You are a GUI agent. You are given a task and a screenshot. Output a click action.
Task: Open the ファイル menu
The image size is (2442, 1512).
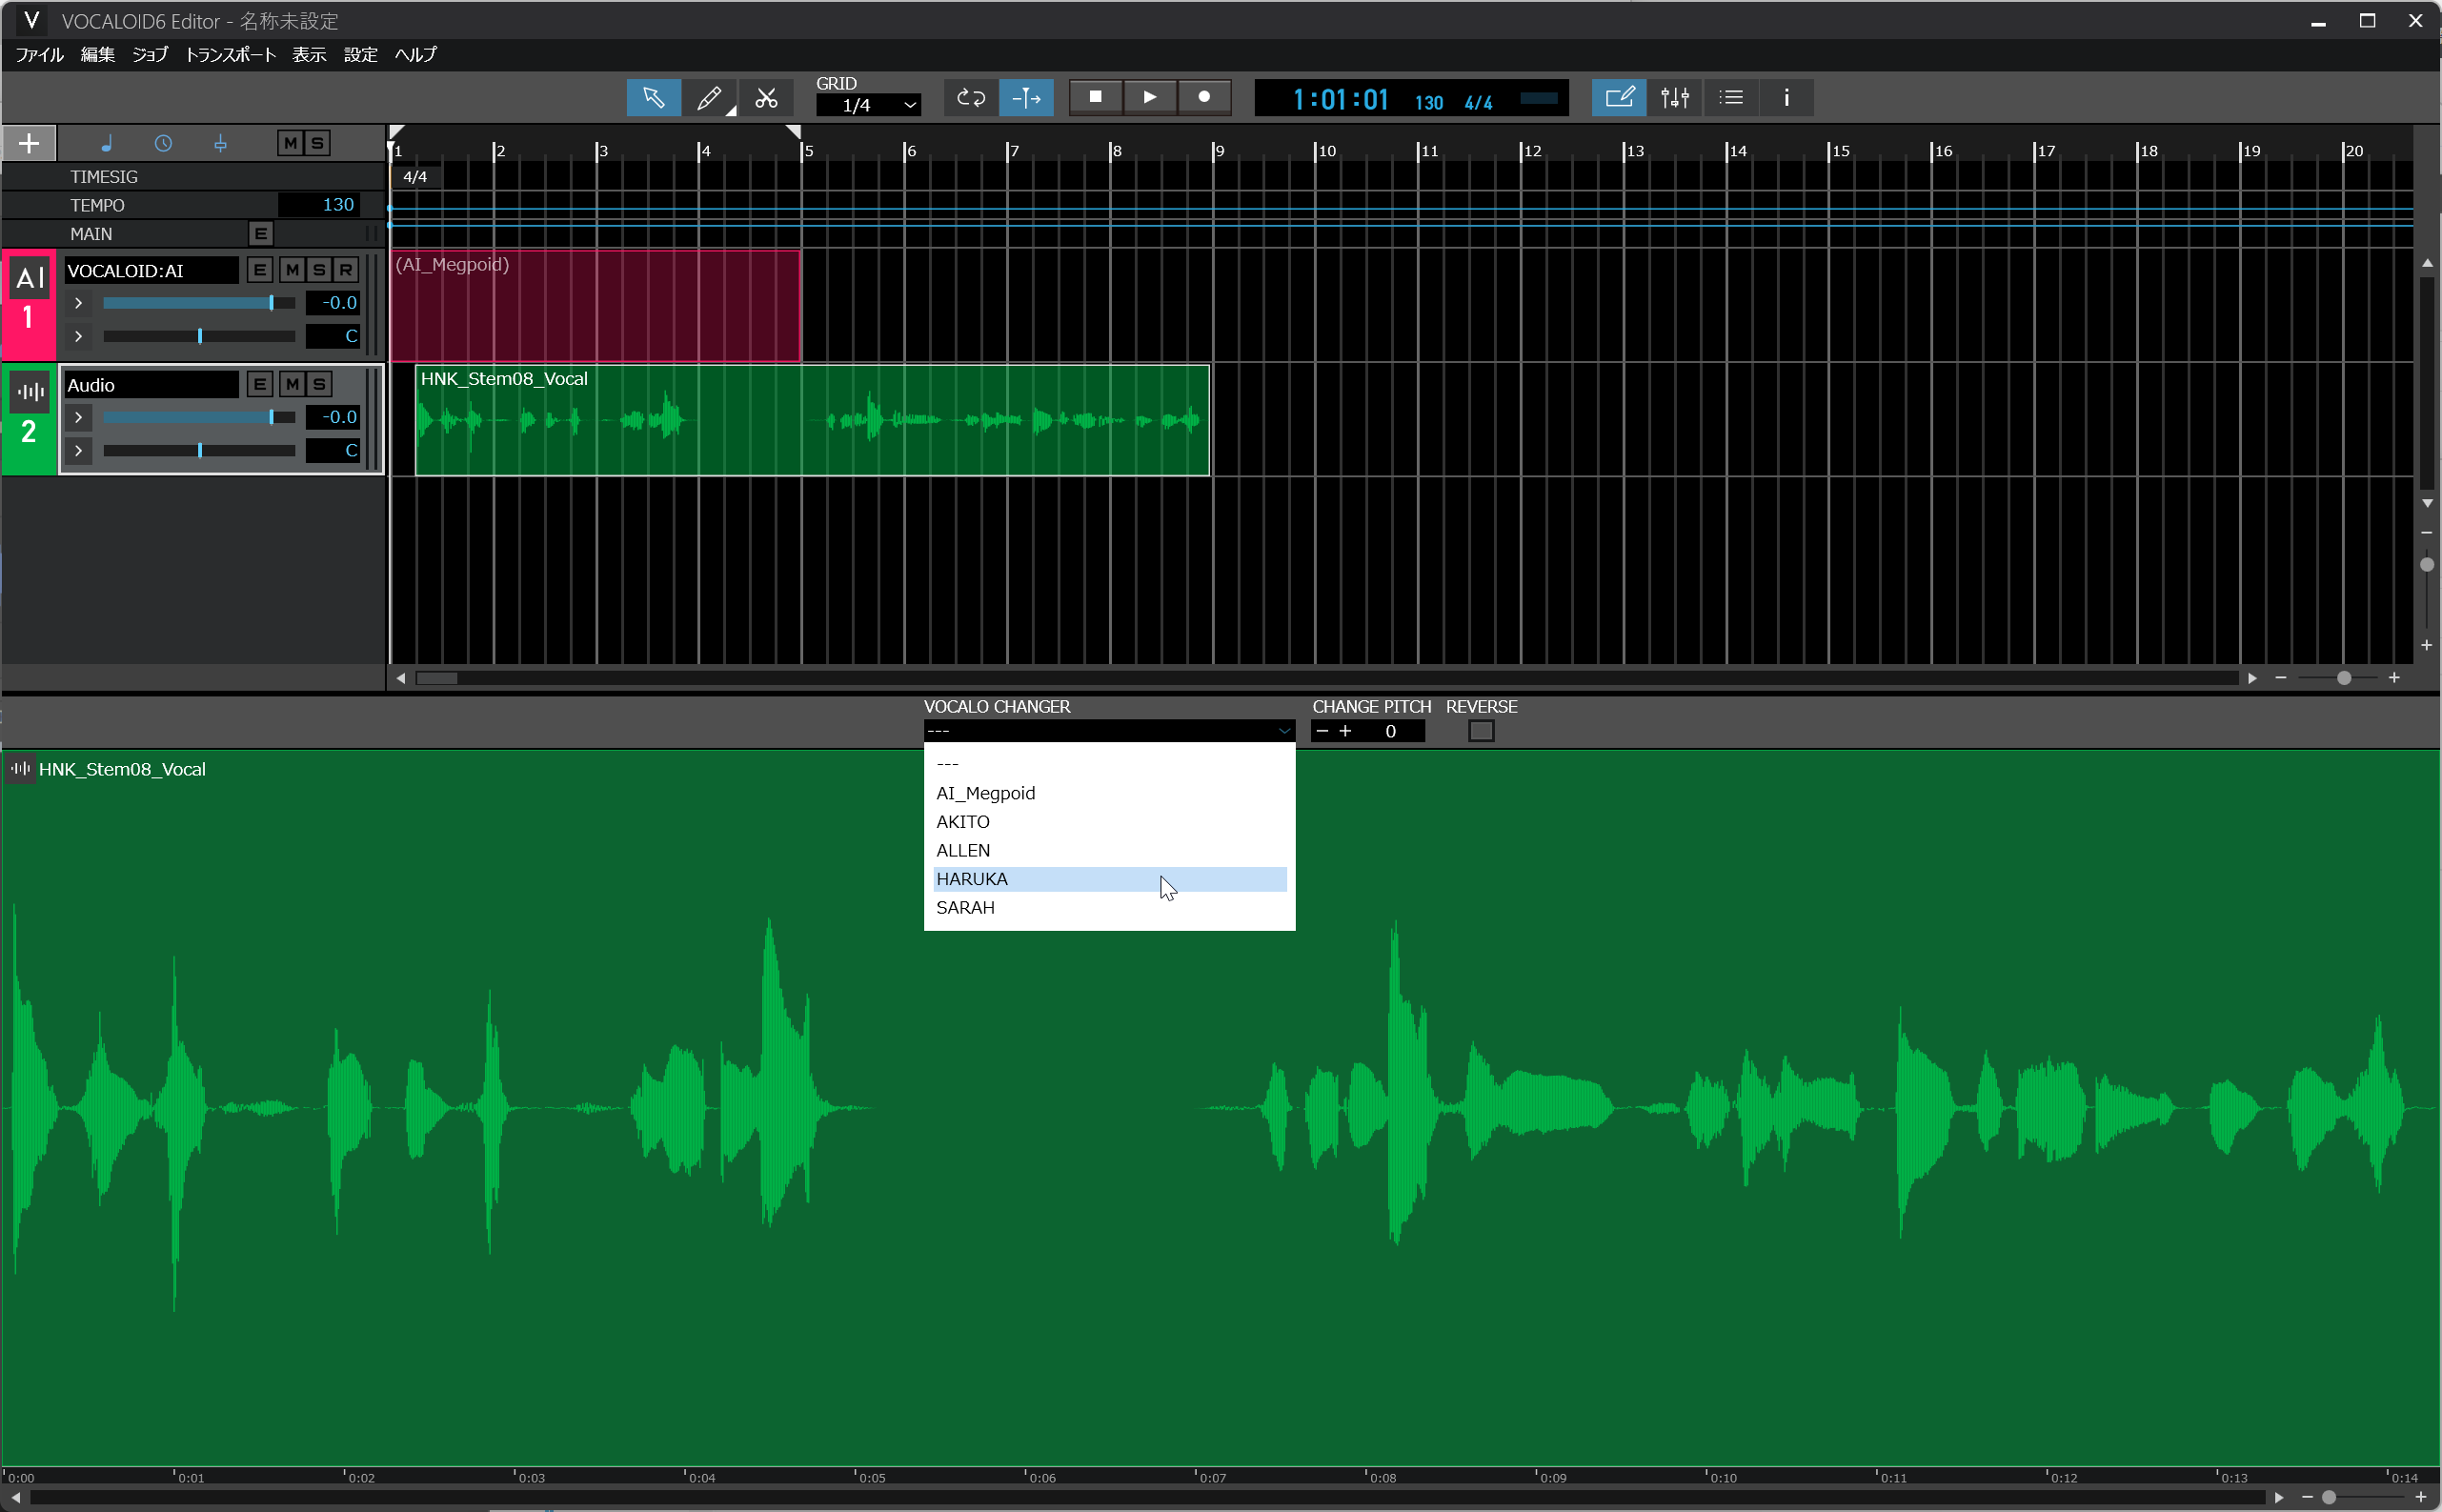tap(40, 55)
